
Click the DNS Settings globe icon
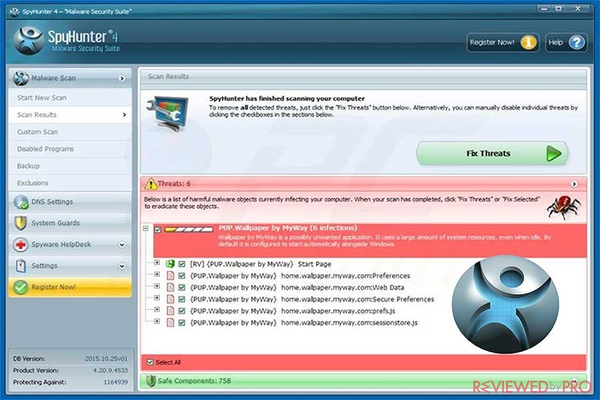[21, 202]
